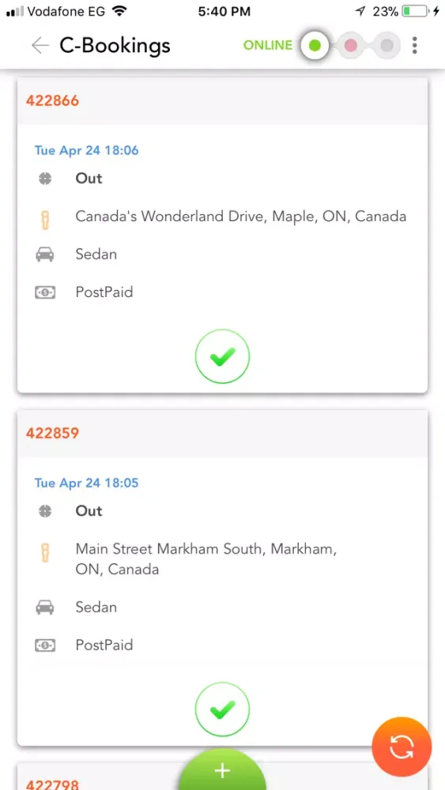This screenshot has width=445, height=790.
Task: Switch status to the gray offline toggle
Action: click(387, 46)
